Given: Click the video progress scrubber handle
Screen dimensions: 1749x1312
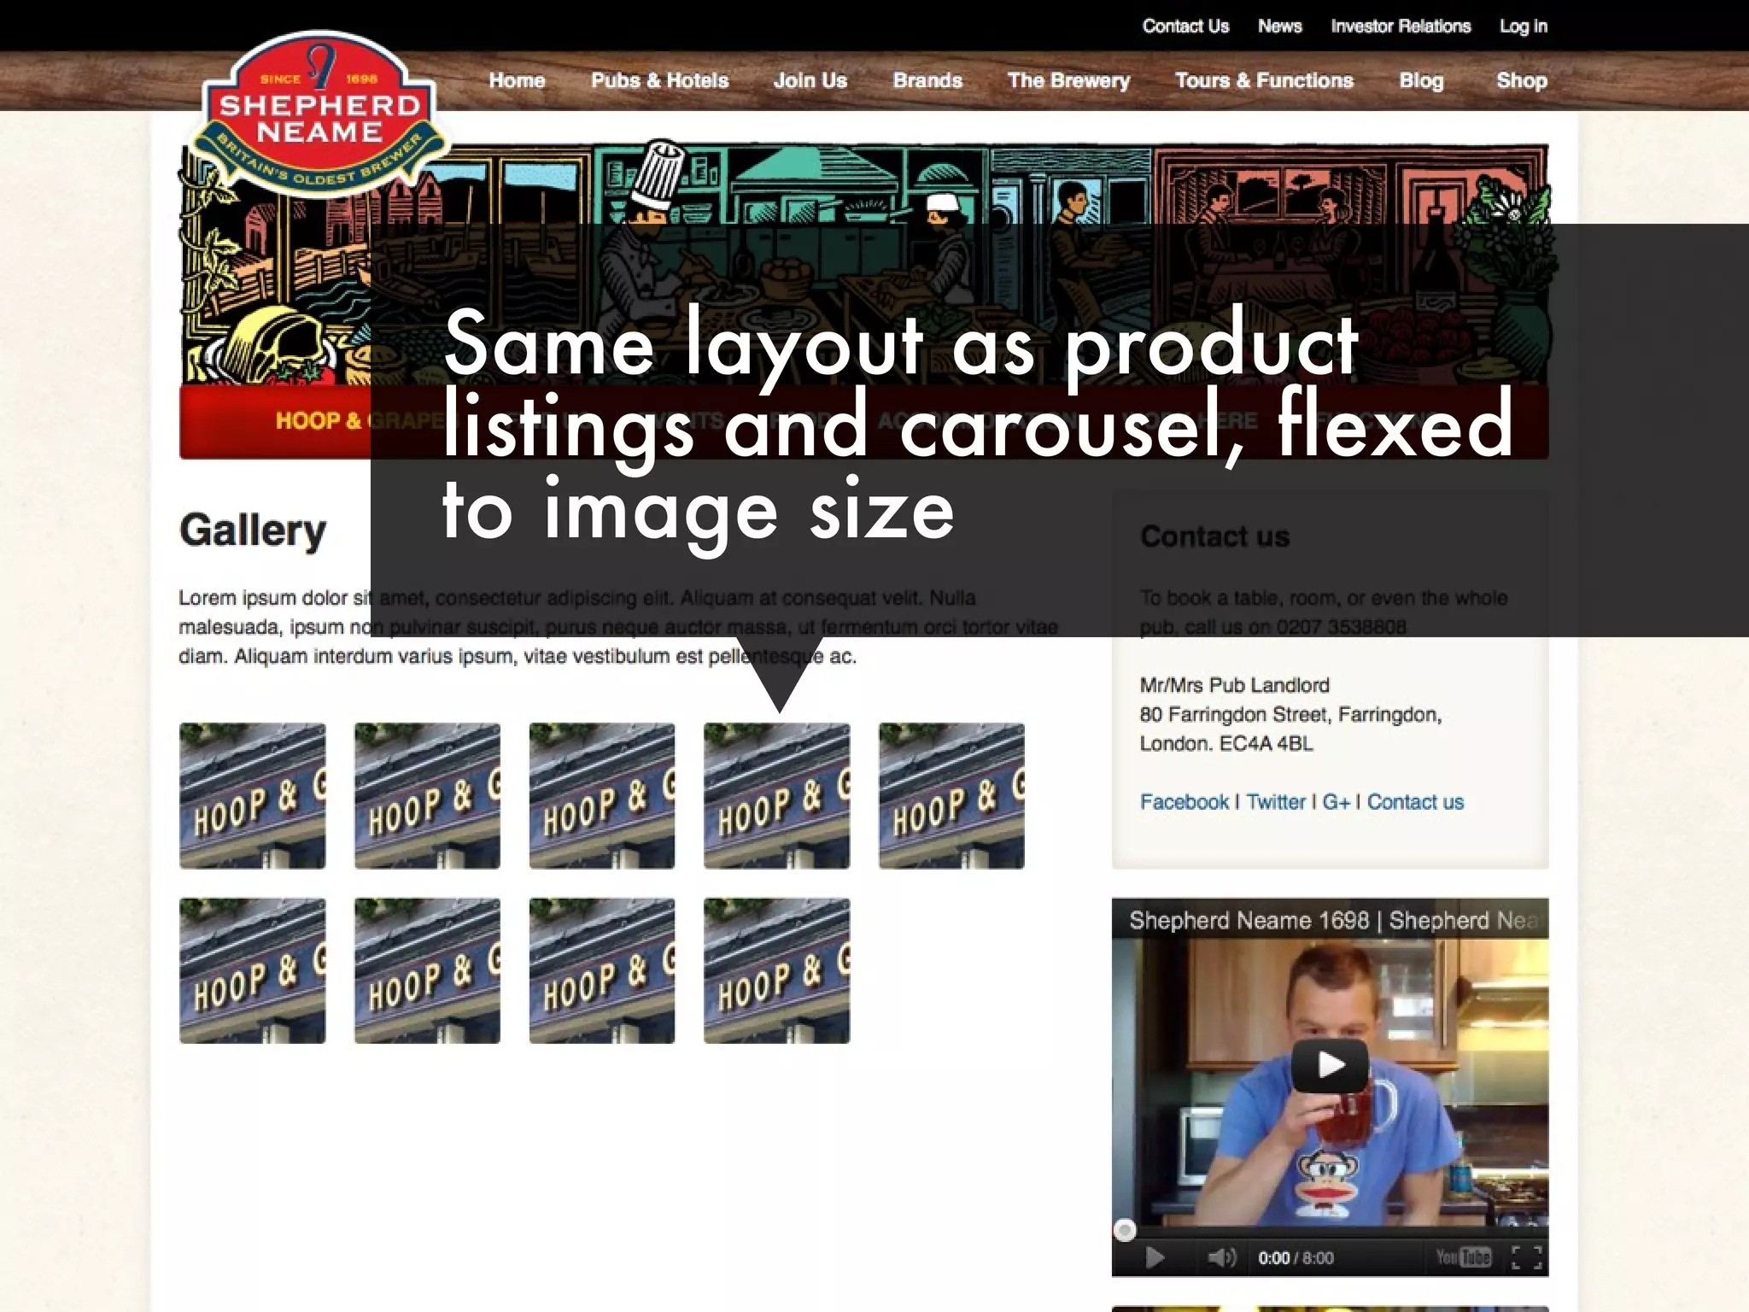Looking at the screenshot, I should coord(1125,1230).
